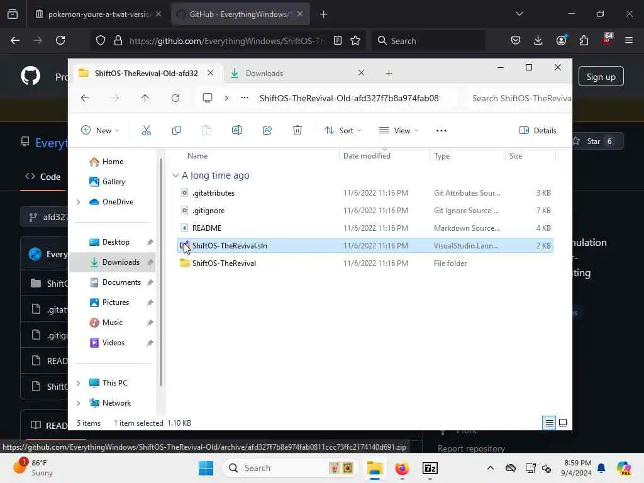Click the Share icon in Explorer toolbar
Image resolution: width=644 pixels, height=483 pixels.
tap(267, 131)
